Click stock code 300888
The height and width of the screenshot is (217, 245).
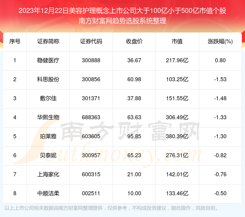click(x=91, y=60)
